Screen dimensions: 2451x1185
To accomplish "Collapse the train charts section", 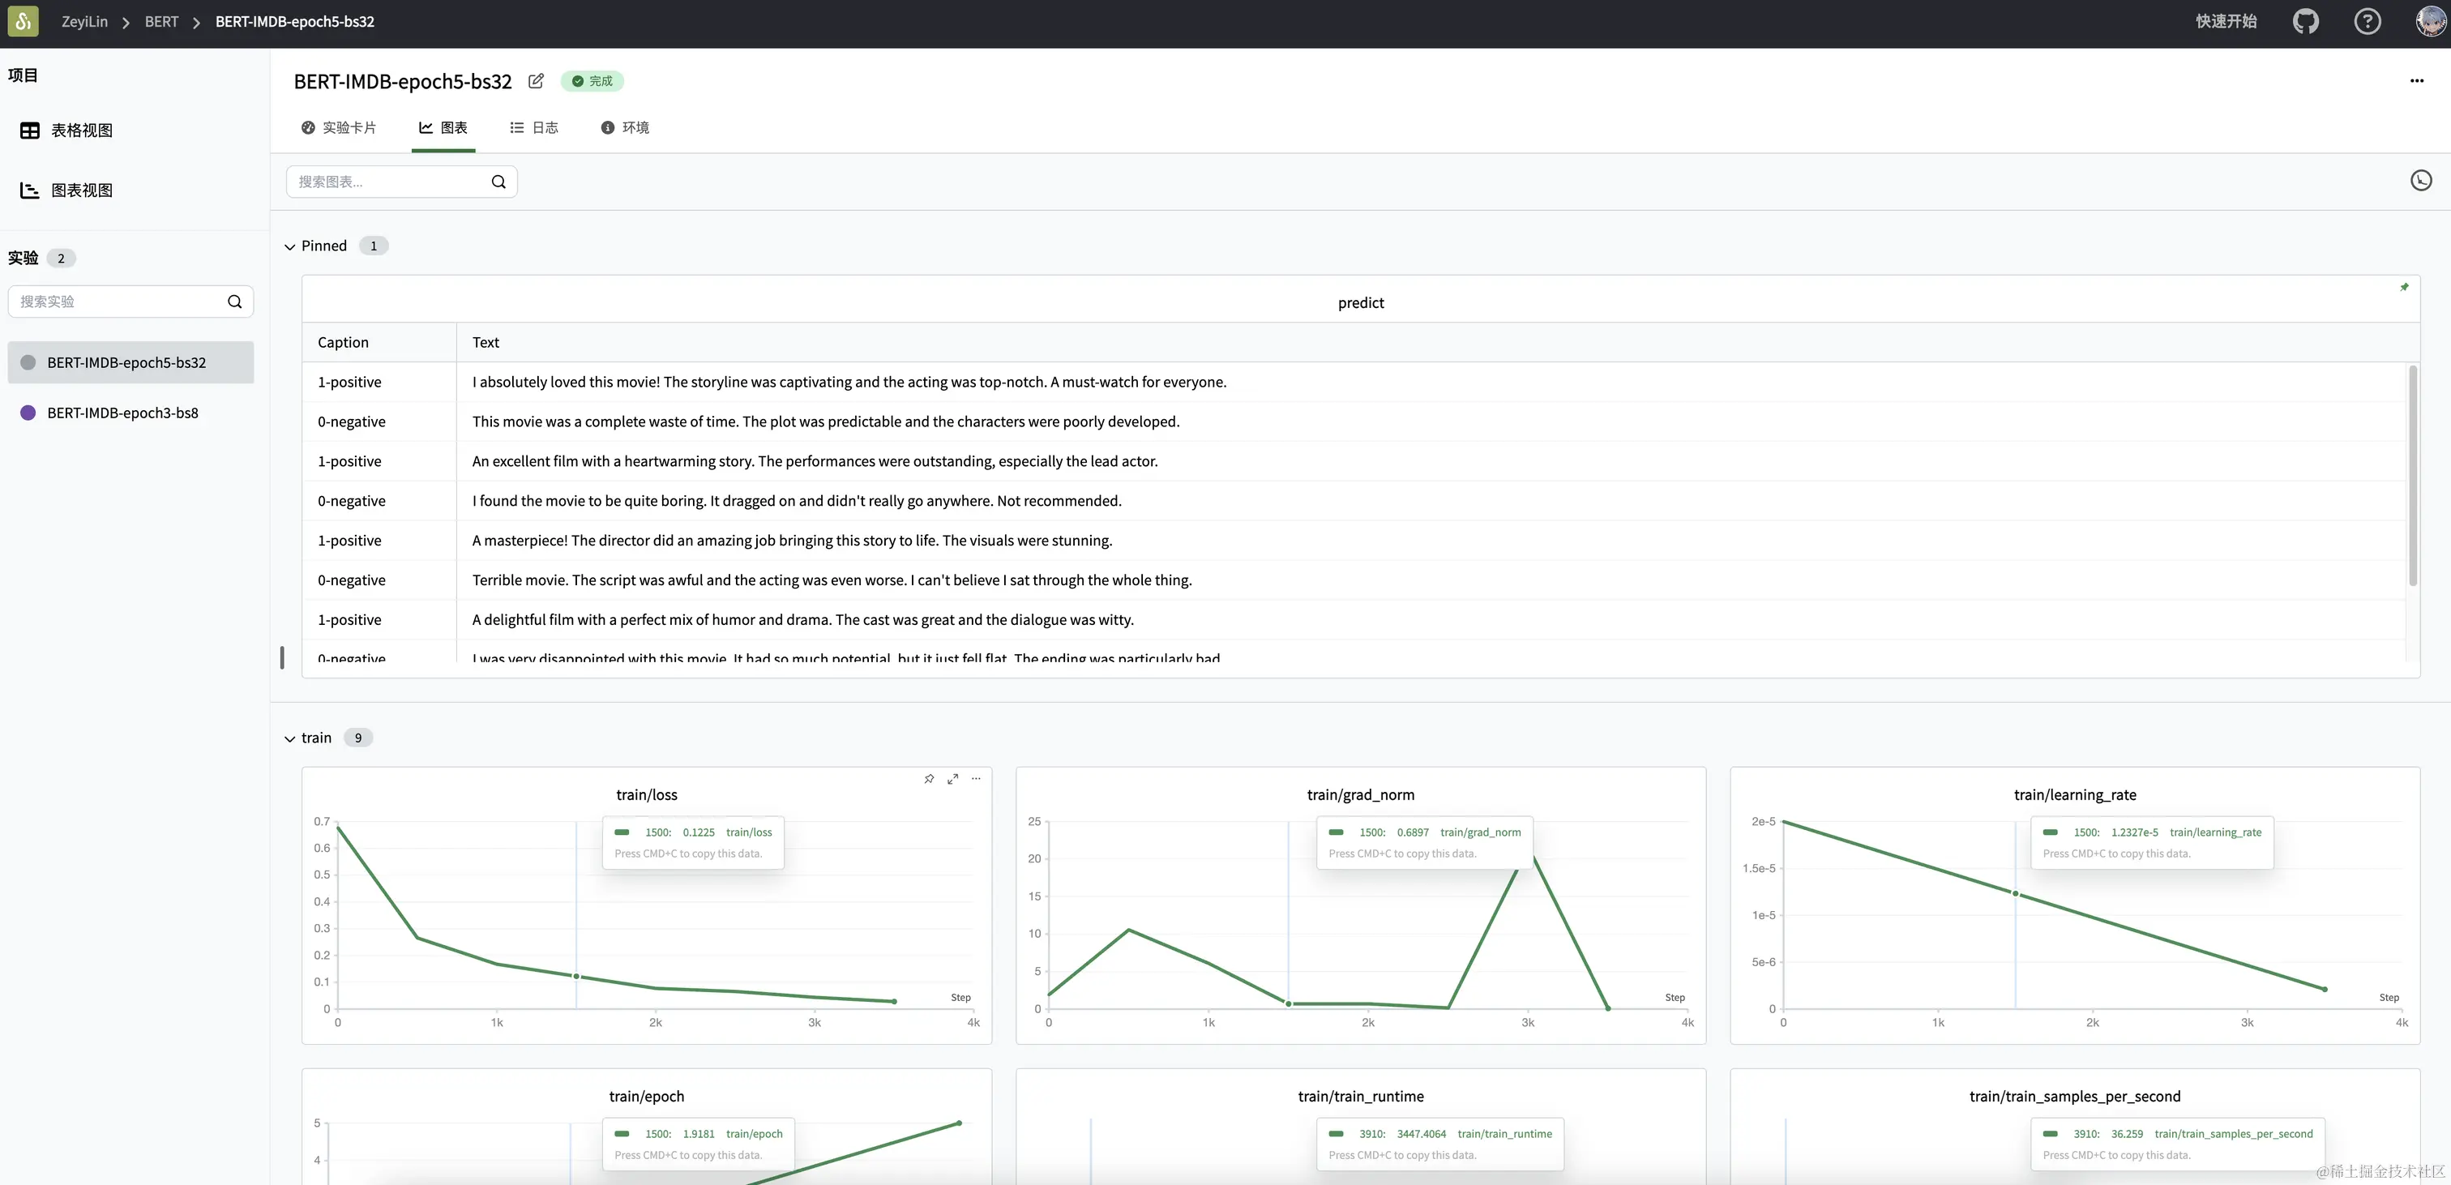I will click(x=290, y=738).
